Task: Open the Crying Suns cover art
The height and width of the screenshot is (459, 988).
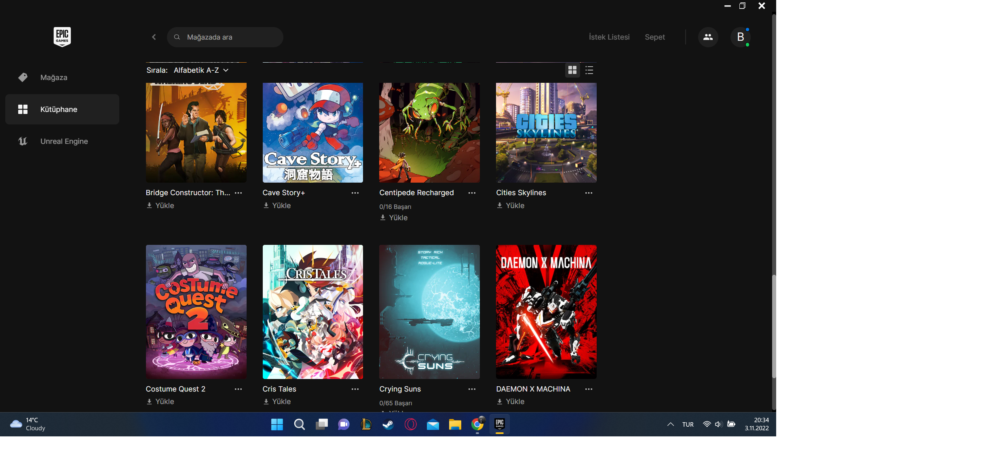Action: coord(430,312)
